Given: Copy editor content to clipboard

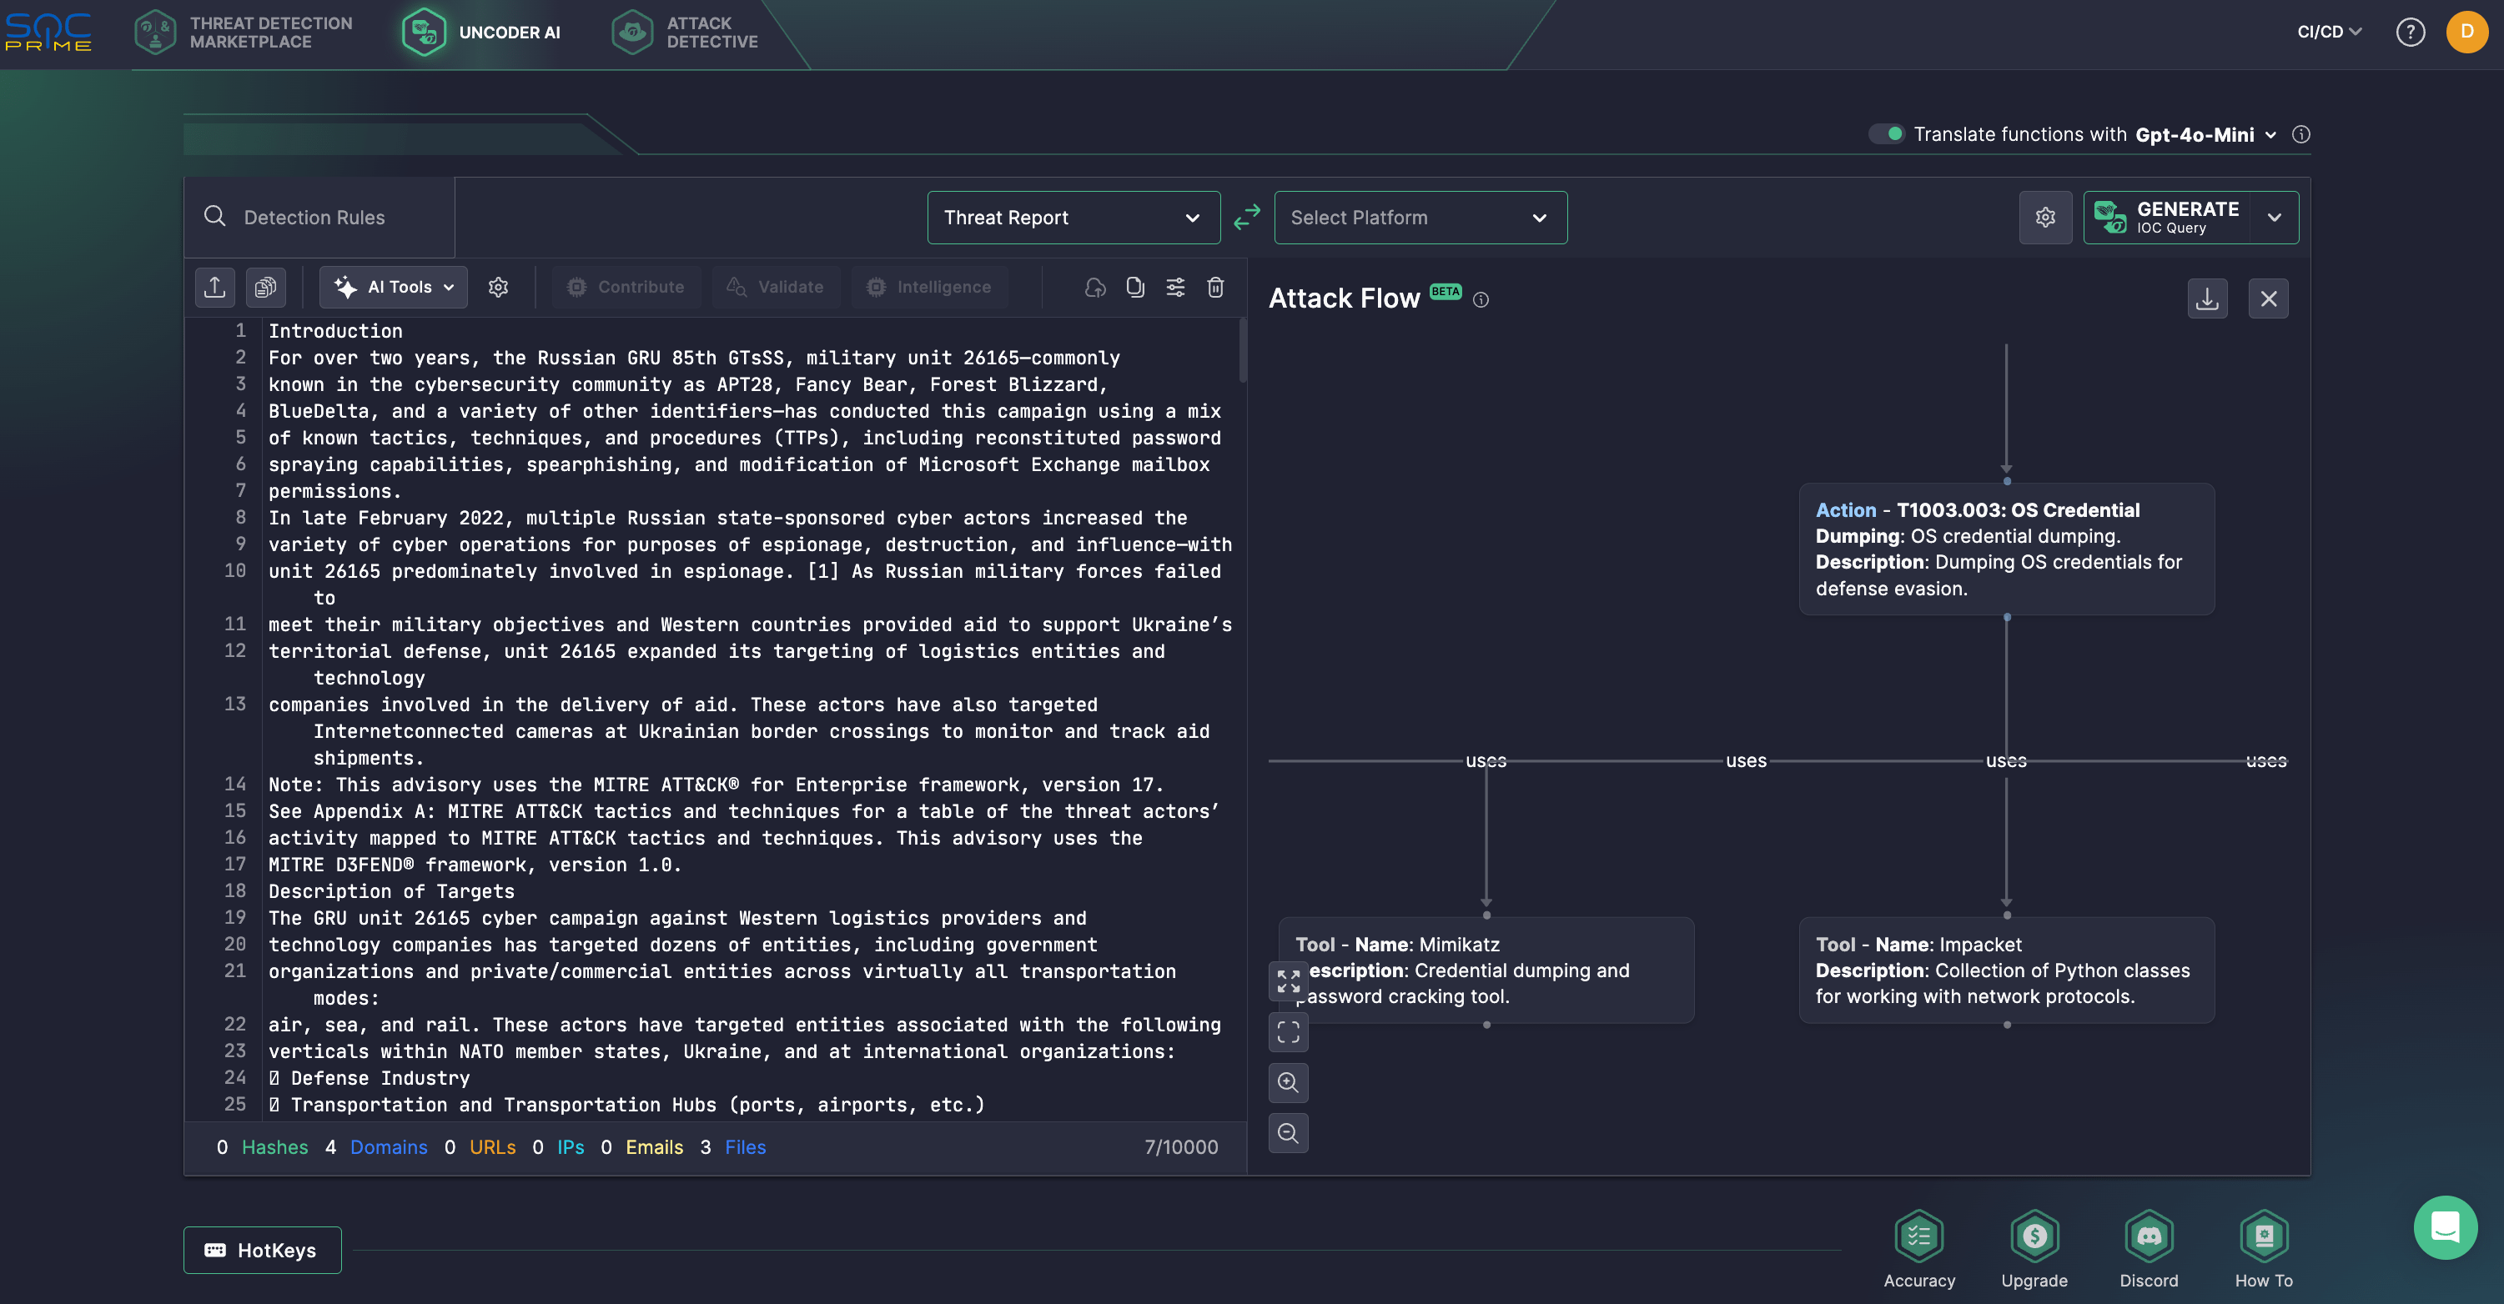Looking at the screenshot, I should coord(1134,287).
